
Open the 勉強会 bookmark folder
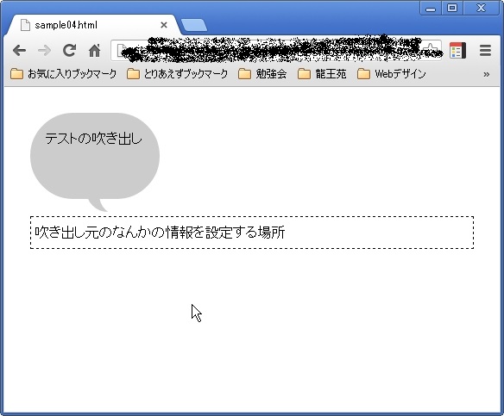click(262, 74)
